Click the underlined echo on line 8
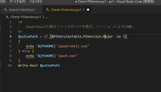This screenshot has height=92, width=161. [x=30, y=56]
